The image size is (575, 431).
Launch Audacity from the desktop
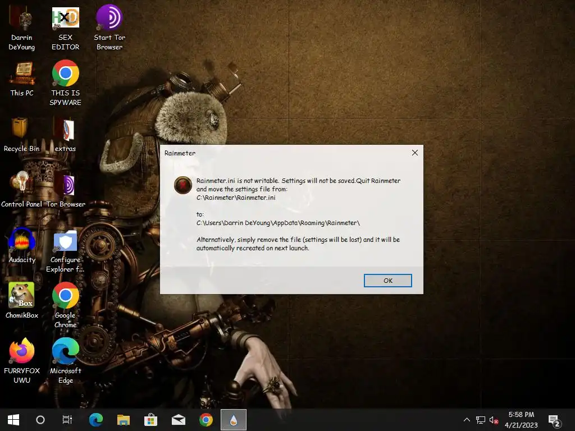tap(22, 246)
